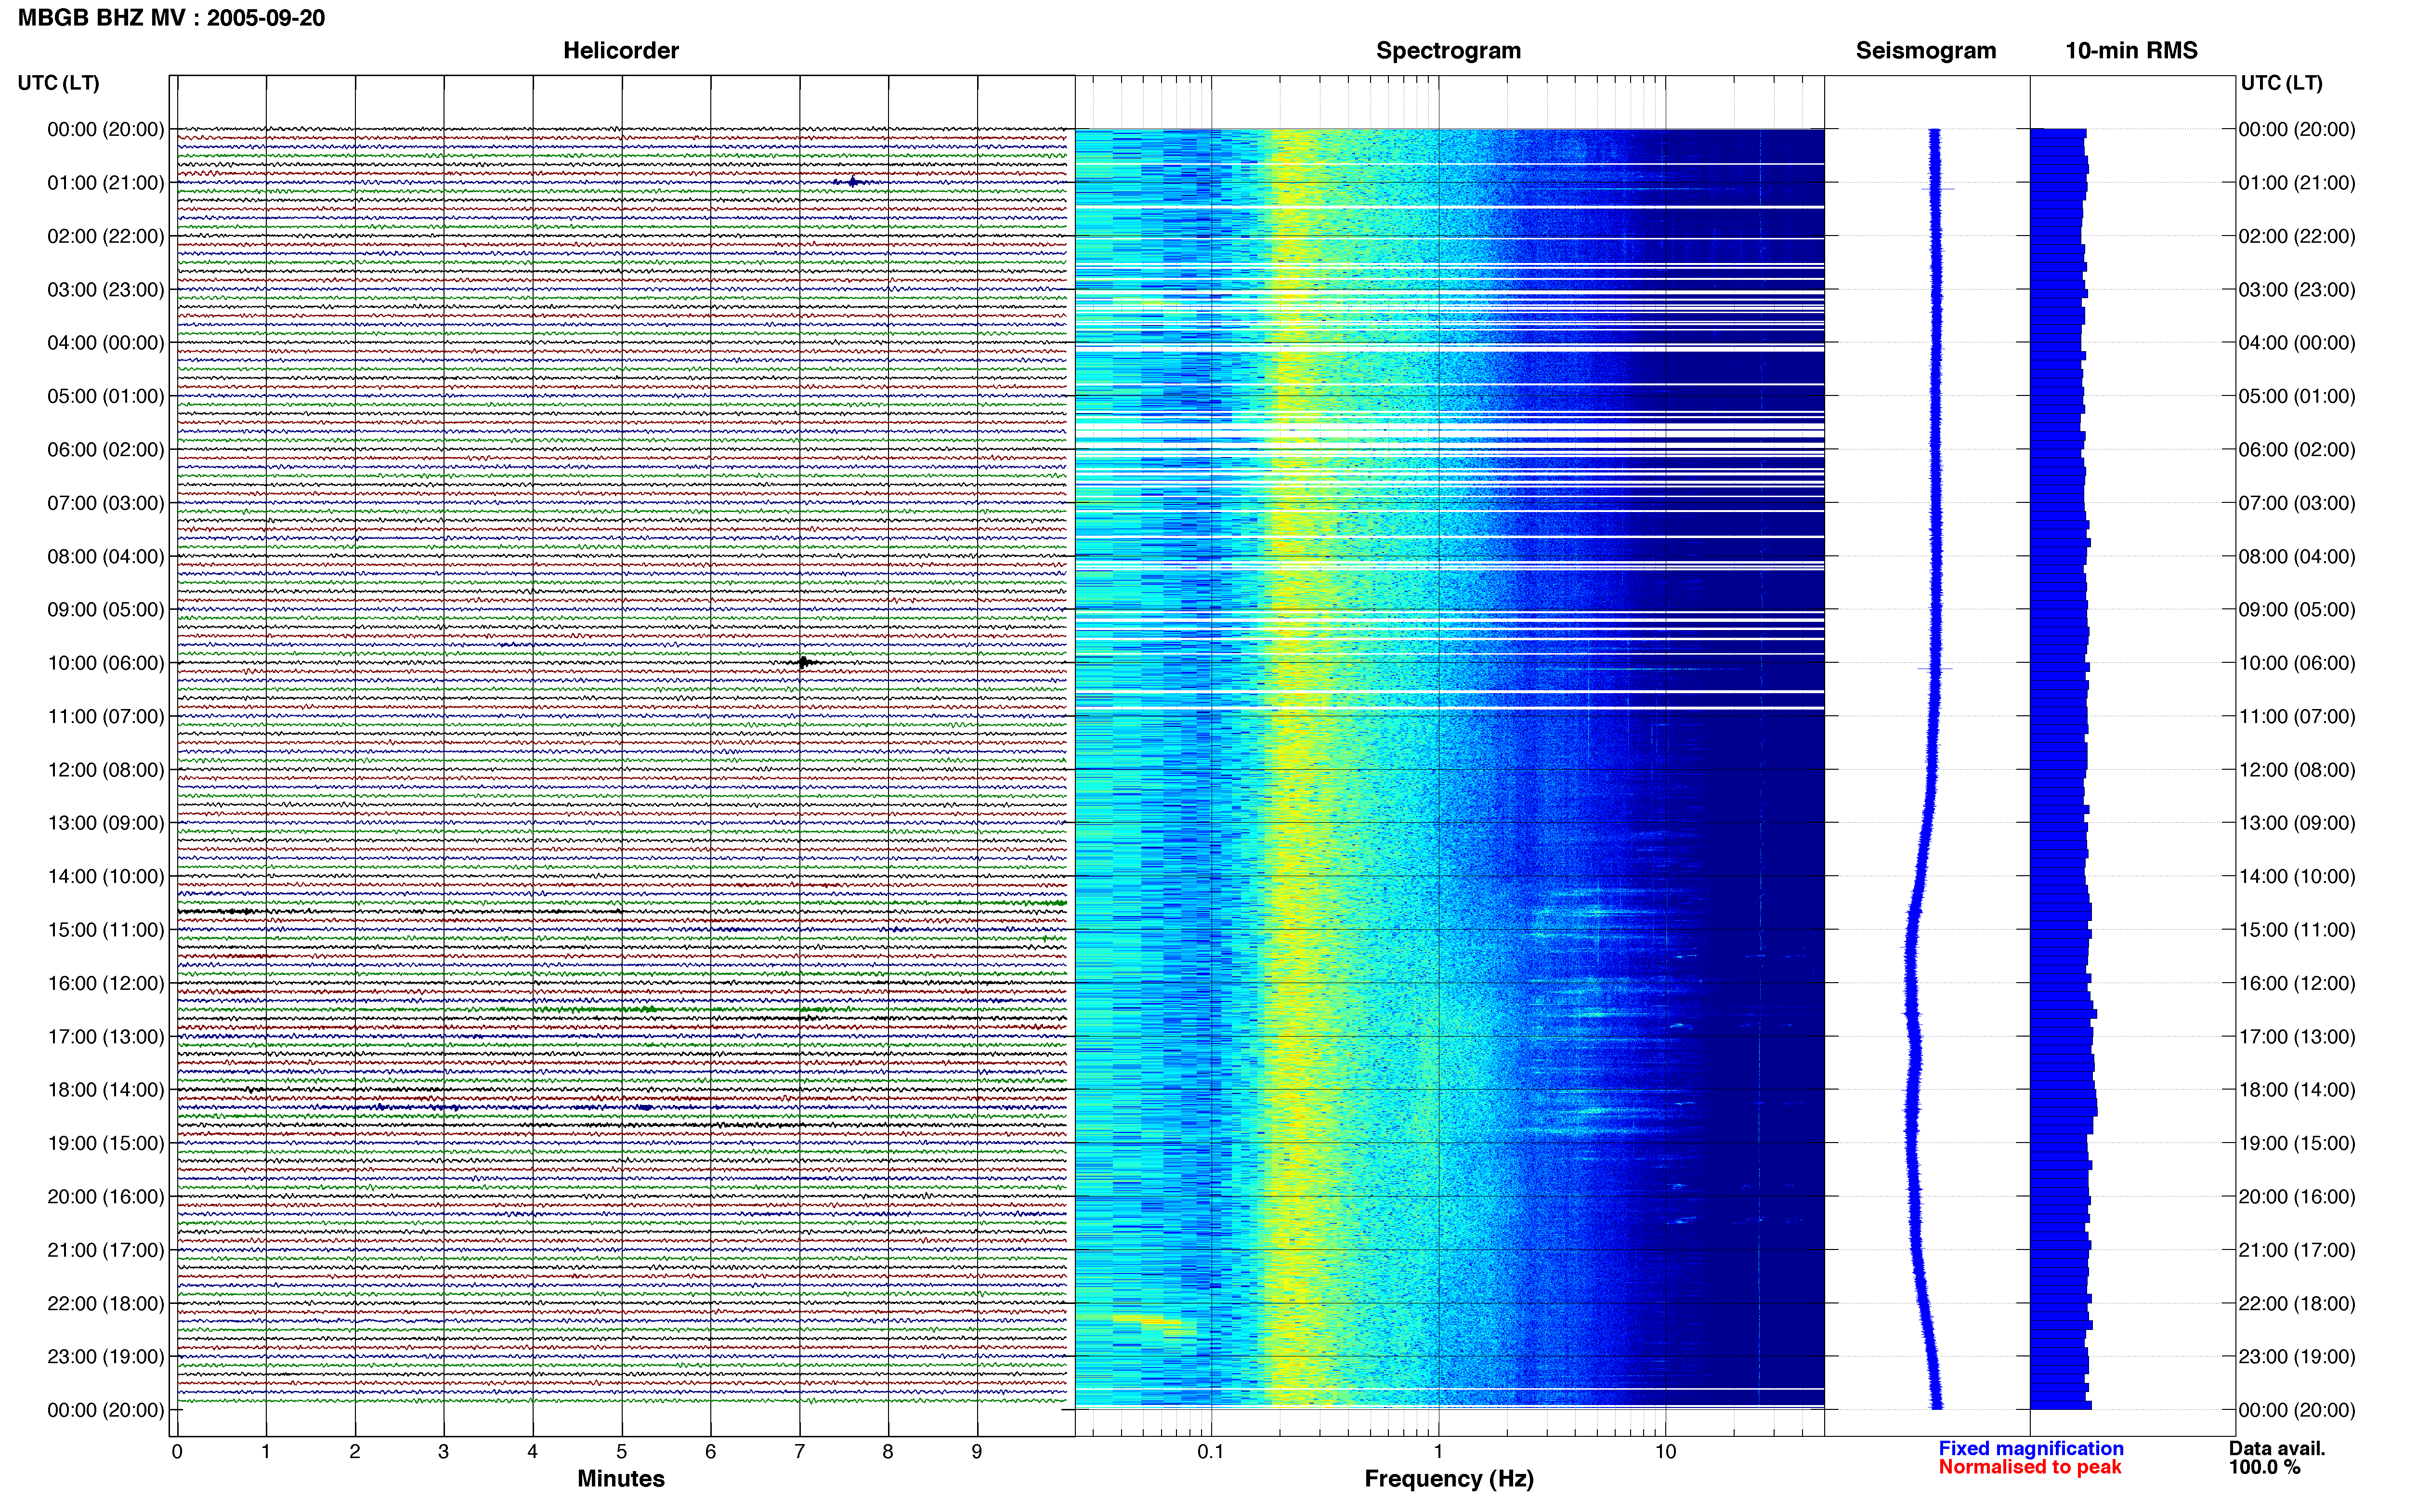Click RMS-side time label "05:00 (01:00)"
Image resolution: width=2417 pixels, height=1512 pixels.
click(2297, 396)
